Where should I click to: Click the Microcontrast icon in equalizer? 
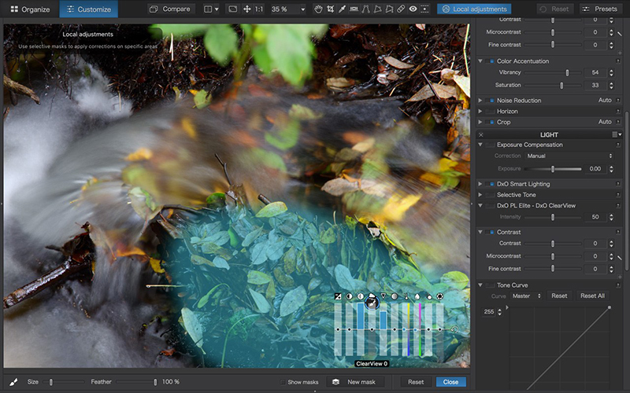(361, 296)
